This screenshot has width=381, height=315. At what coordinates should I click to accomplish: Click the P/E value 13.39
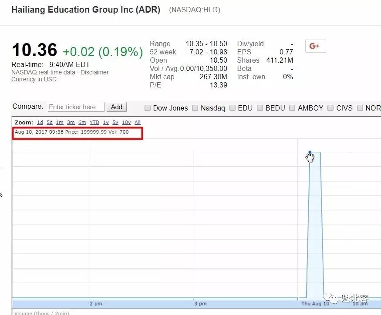(219, 85)
